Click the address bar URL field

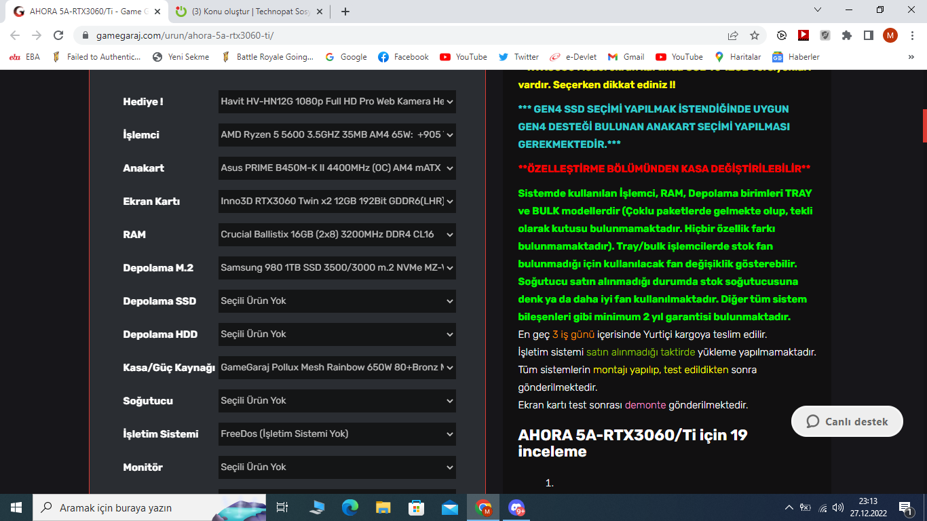[x=407, y=35]
